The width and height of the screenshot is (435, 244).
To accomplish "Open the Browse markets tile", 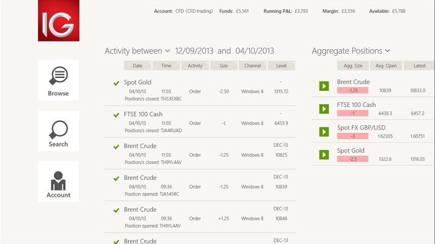I will (58, 80).
